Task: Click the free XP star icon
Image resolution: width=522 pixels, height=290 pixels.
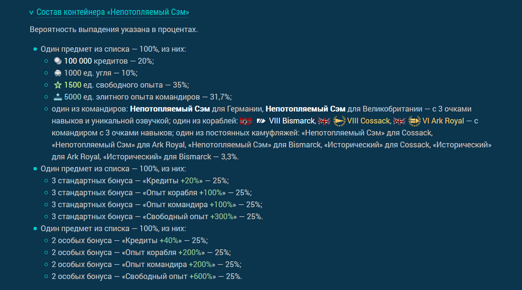Action: [58, 85]
